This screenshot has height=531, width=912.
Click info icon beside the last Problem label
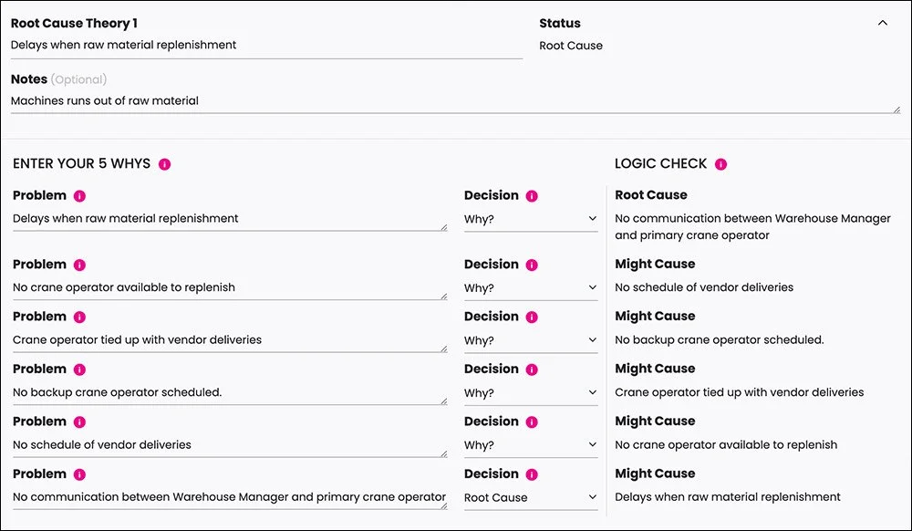(79, 474)
